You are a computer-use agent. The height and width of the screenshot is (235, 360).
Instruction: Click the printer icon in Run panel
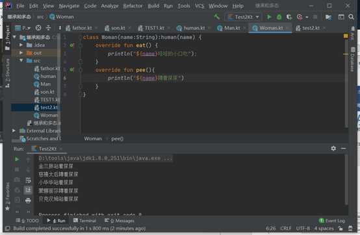(x=28, y=201)
